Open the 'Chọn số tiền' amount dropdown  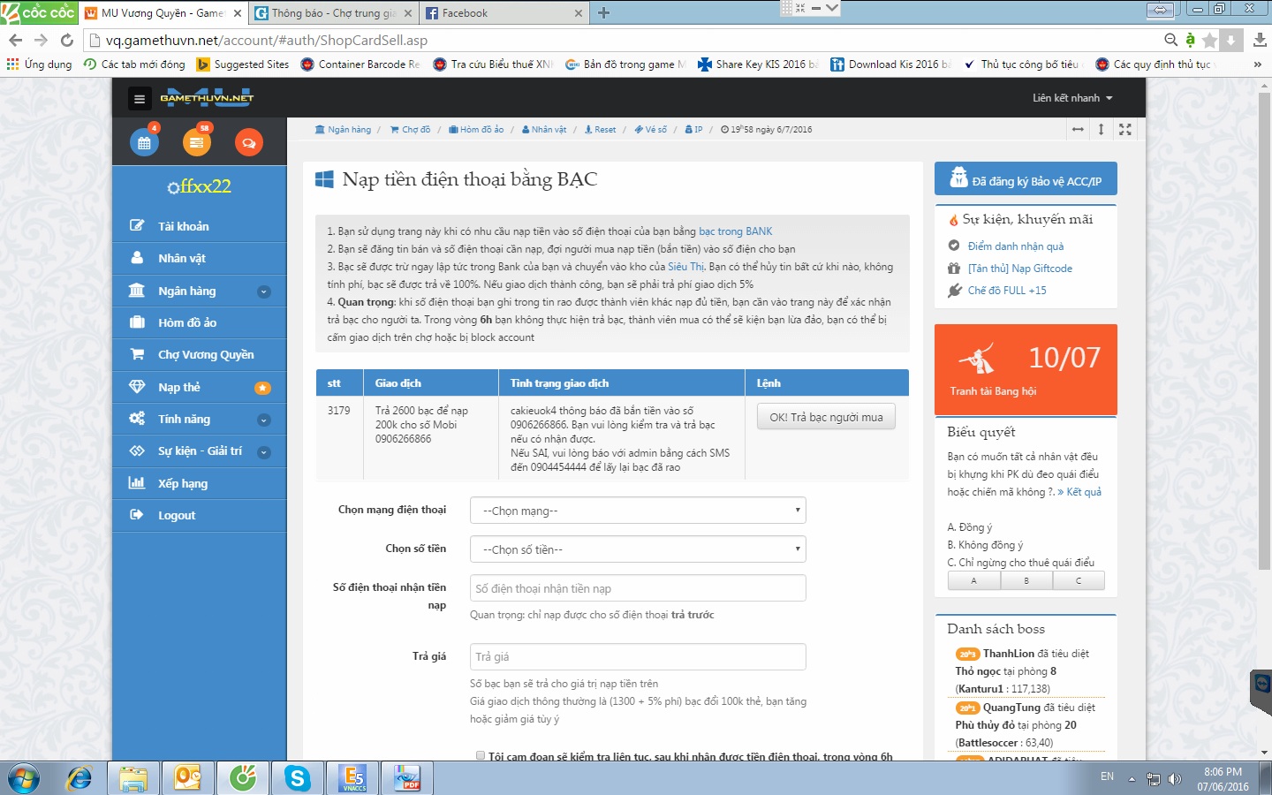coord(638,549)
